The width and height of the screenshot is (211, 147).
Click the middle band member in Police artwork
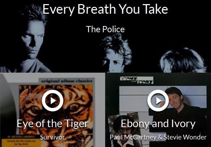(116, 54)
